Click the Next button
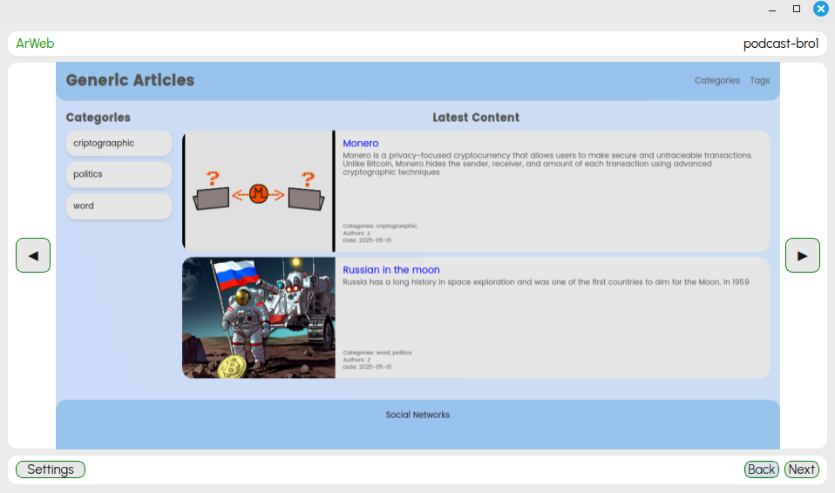The width and height of the screenshot is (835, 493). tap(802, 469)
